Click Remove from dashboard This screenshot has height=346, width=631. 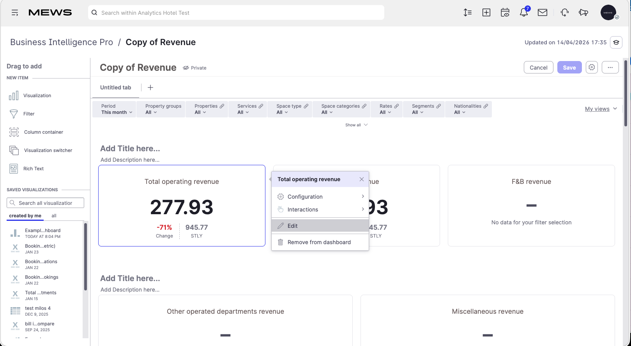[x=320, y=242]
